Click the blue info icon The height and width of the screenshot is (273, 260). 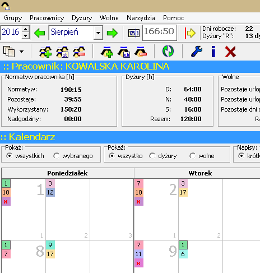click(213, 52)
